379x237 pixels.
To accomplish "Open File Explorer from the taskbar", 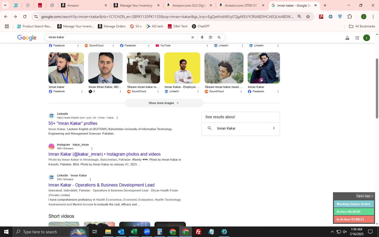I will point(108,232).
